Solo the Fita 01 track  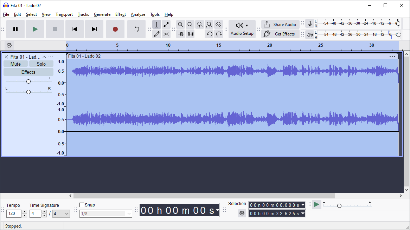point(41,64)
